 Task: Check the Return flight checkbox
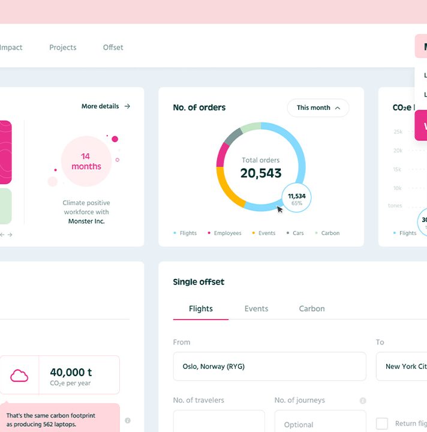click(382, 424)
